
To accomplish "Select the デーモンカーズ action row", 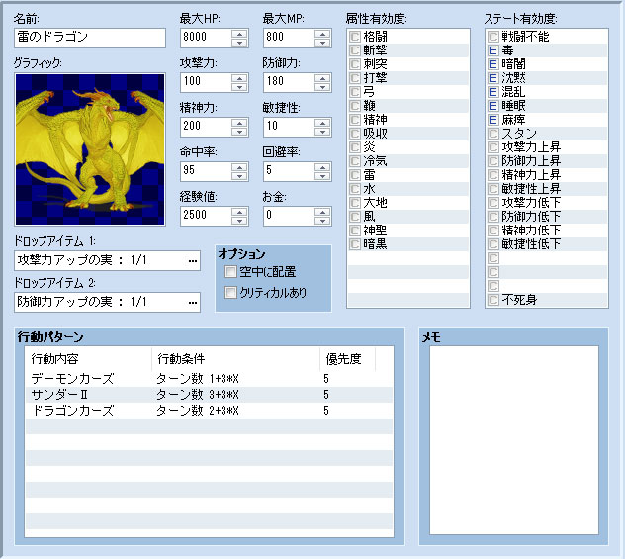I will [x=72, y=379].
